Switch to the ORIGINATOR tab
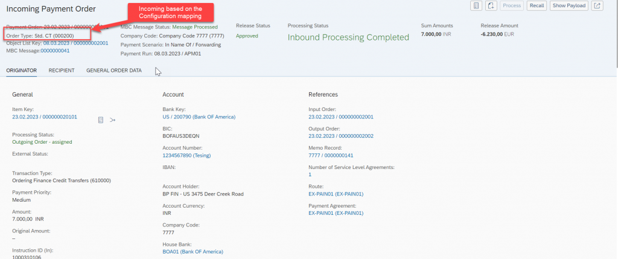 tap(22, 71)
